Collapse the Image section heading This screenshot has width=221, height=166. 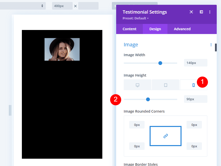[x=131, y=45]
